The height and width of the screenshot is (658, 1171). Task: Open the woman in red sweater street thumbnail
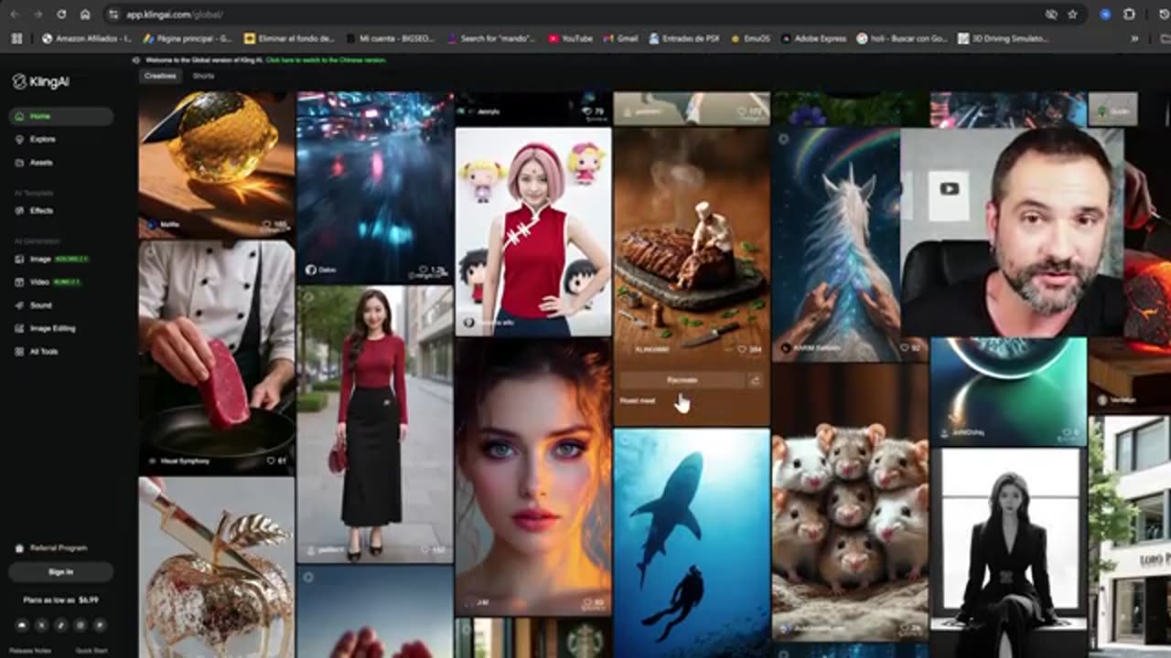coord(374,424)
